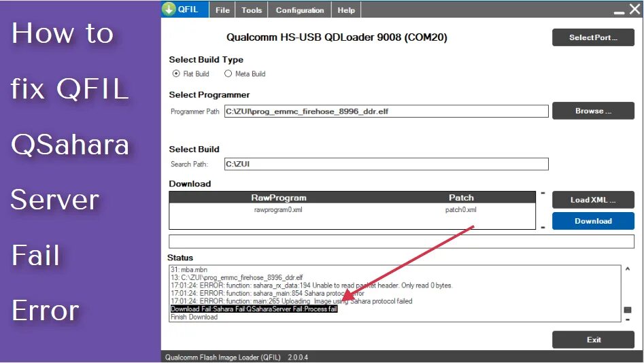This screenshot has width=644, height=363.
Task: Click the dash below Status scrollbar
Action: (x=628, y=319)
